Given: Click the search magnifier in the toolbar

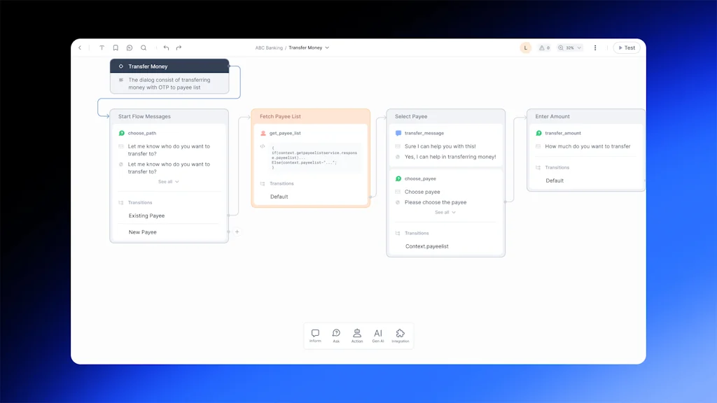Looking at the screenshot, I should tap(144, 48).
